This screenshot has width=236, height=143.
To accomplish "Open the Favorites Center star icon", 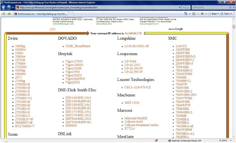I will (x=3, y=14).
